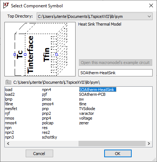Select the TVSdiode entry
The image size is (157, 162).
(87, 109)
